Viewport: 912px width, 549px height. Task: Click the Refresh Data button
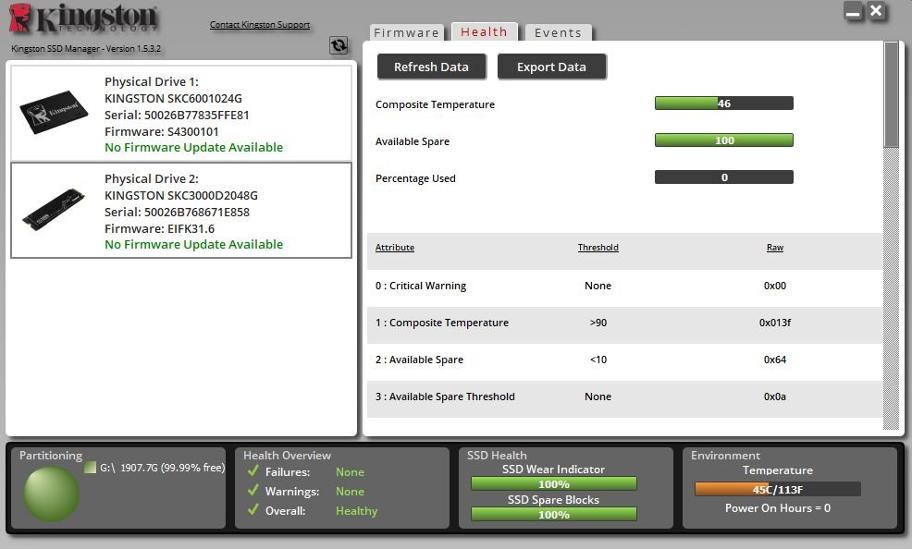point(432,67)
